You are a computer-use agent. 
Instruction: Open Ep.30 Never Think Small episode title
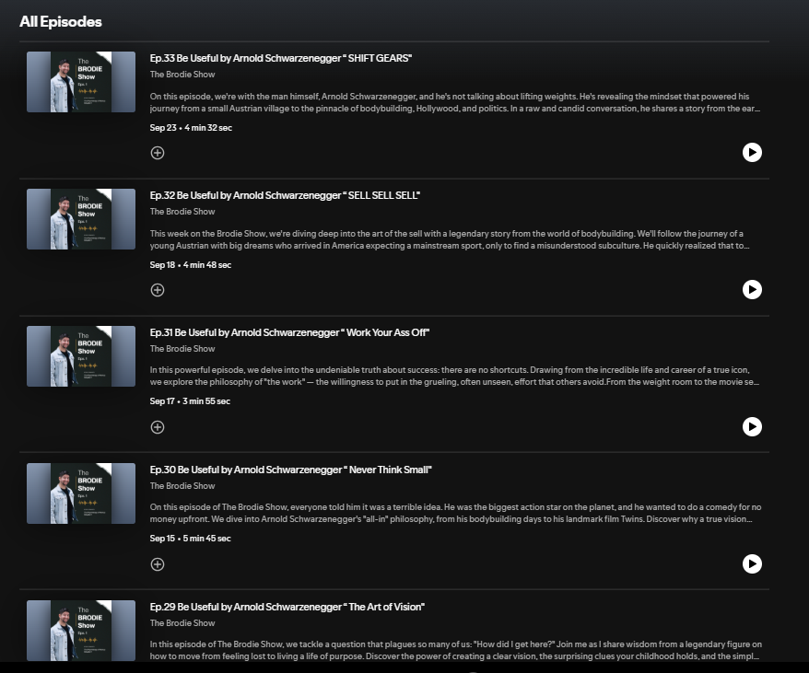[x=290, y=470]
